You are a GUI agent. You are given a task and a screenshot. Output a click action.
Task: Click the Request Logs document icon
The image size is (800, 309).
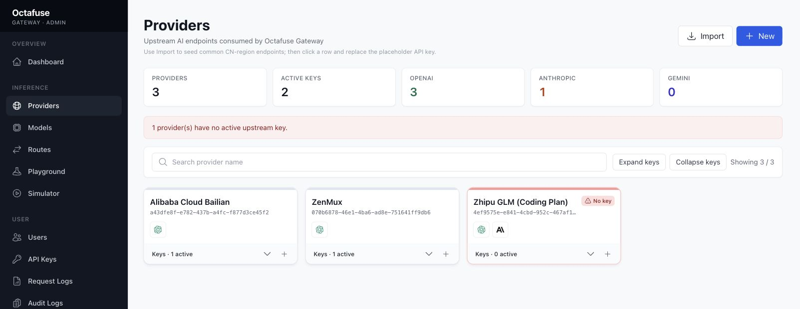17,281
